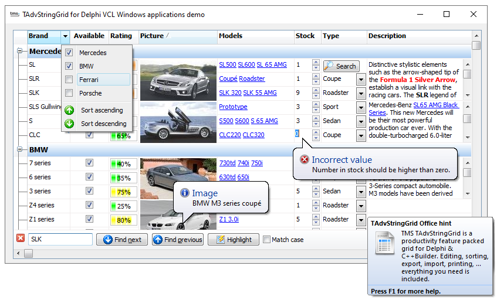Toggle Available checkbox for Z4 series
497x300 pixels.
point(89,204)
